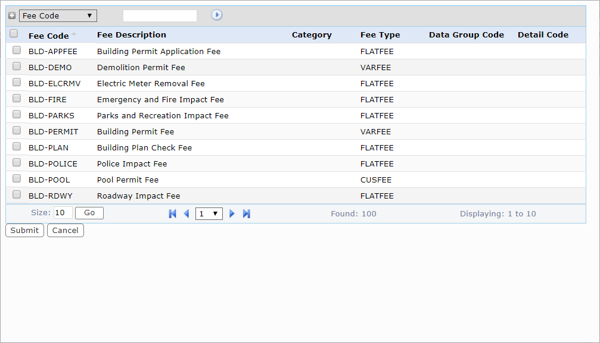Click the Go button next to Size

click(x=89, y=213)
